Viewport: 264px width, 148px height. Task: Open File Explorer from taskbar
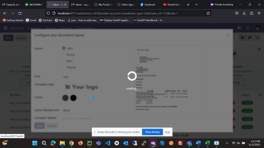tap(62, 143)
